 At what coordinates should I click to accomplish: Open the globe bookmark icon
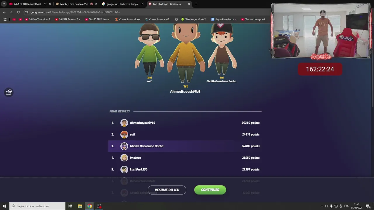(x=176, y=20)
